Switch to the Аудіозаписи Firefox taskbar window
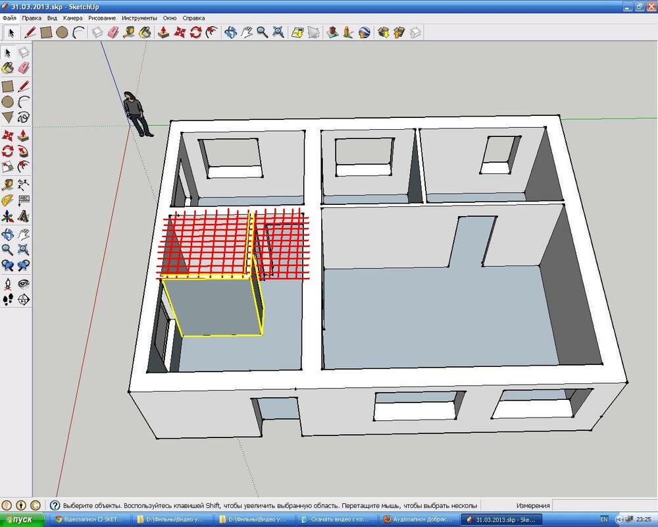Image resolution: width=658 pixels, height=527 pixels. (418, 520)
